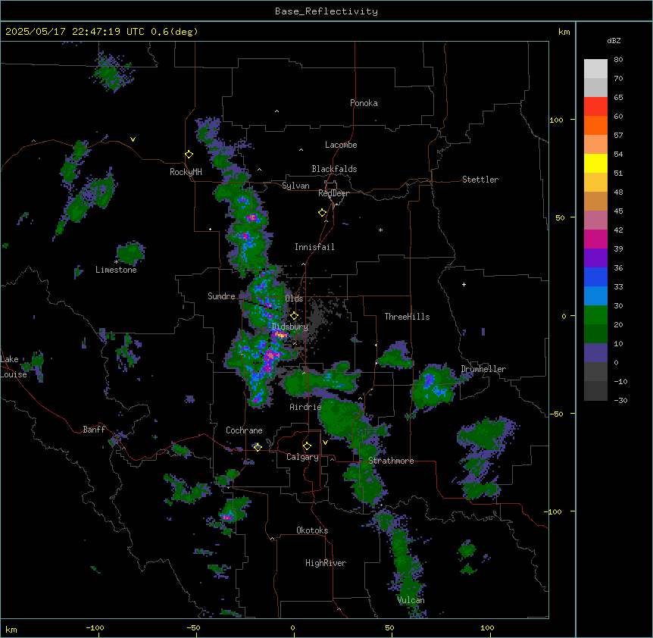Click the small intense cell southwest of Cochrane
The image size is (653, 638).
(228, 518)
